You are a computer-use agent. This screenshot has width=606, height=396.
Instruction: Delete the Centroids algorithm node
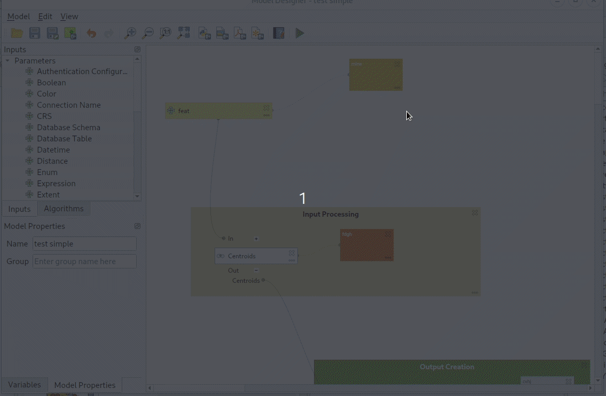pos(292,253)
